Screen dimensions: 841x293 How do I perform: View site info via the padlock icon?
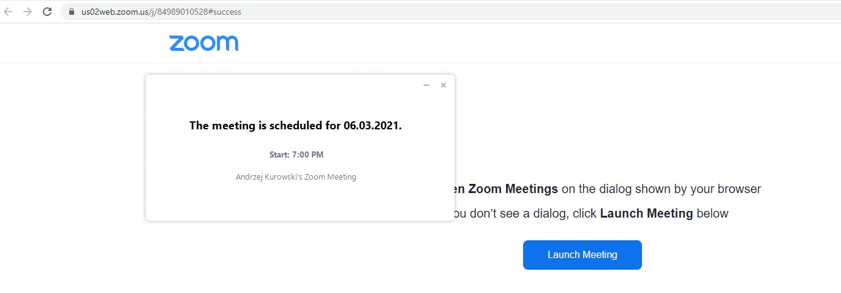click(71, 12)
